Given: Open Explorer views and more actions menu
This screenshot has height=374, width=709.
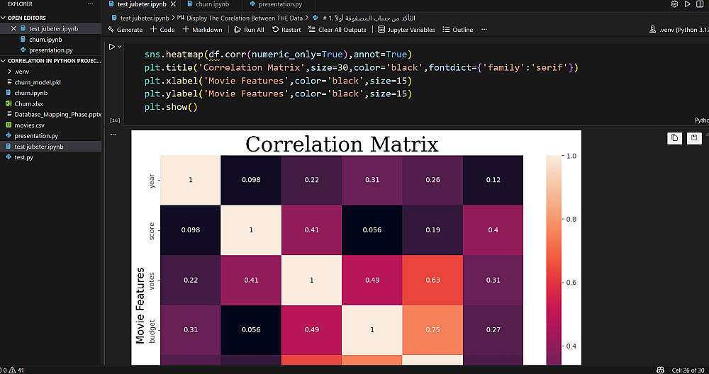Looking at the screenshot, I should 90,4.
